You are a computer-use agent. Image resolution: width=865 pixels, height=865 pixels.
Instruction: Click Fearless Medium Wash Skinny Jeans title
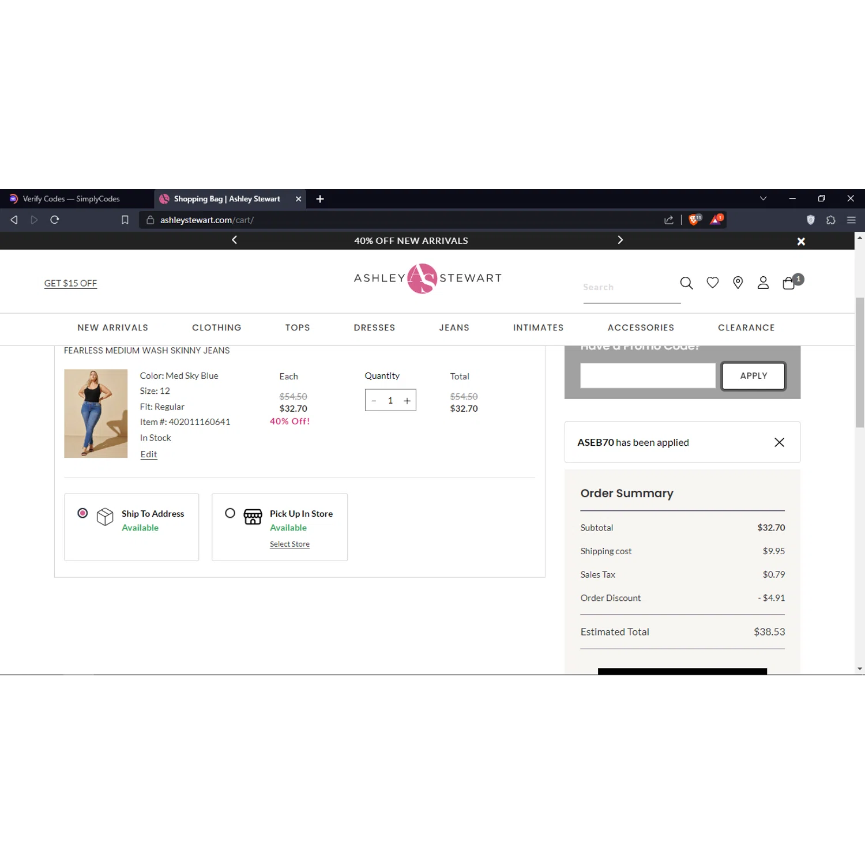tap(146, 351)
